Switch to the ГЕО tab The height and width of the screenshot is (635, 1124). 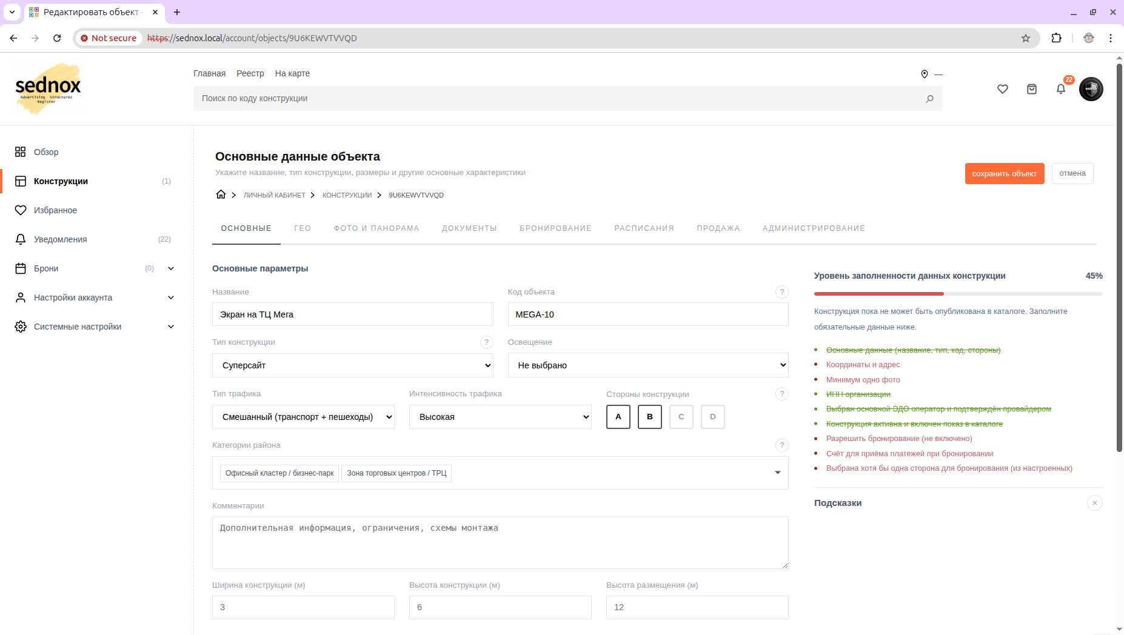coord(303,228)
